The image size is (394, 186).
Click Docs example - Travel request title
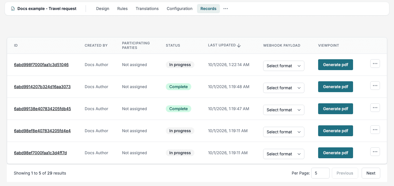[x=47, y=9]
